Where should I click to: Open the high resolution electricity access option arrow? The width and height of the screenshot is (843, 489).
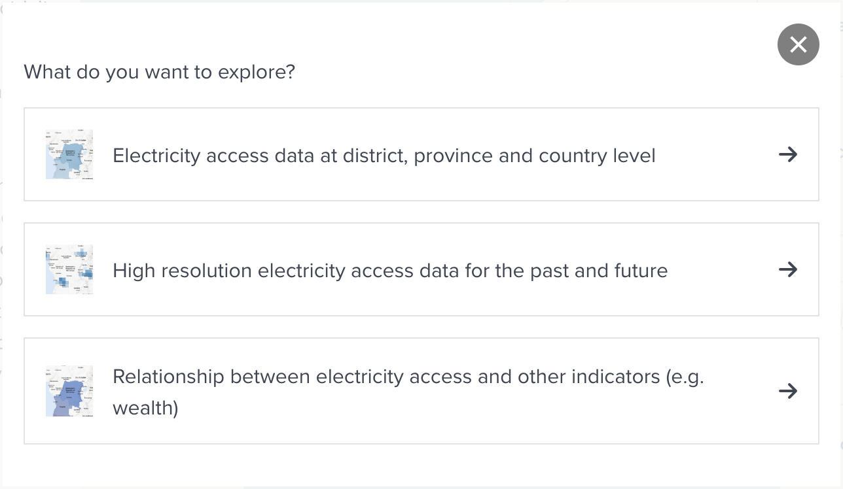[x=789, y=269]
